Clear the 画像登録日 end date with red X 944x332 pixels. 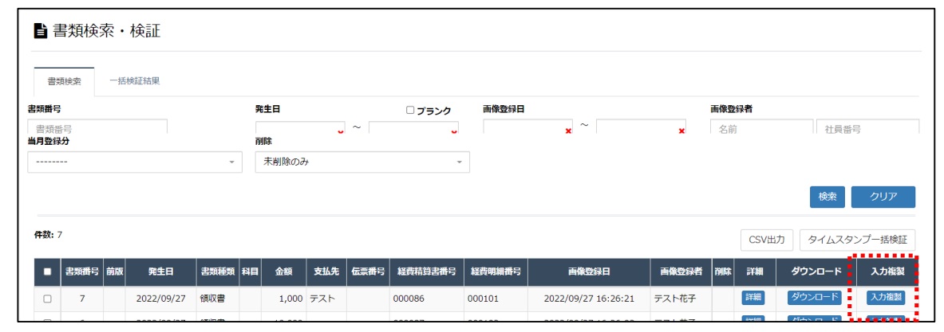681,131
